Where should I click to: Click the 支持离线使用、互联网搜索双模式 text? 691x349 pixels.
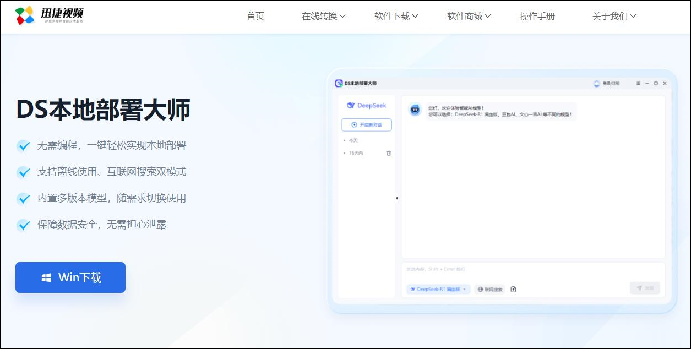tap(112, 172)
